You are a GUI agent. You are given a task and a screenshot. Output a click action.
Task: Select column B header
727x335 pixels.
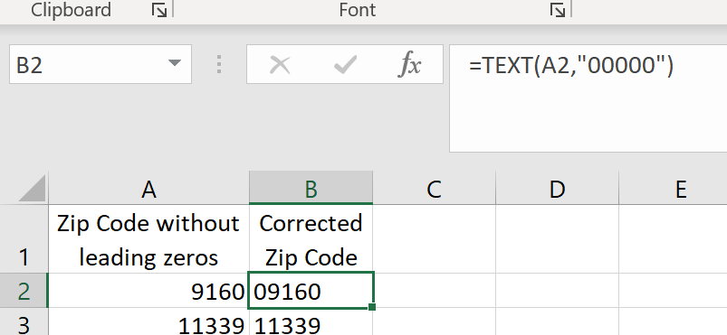(x=311, y=189)
